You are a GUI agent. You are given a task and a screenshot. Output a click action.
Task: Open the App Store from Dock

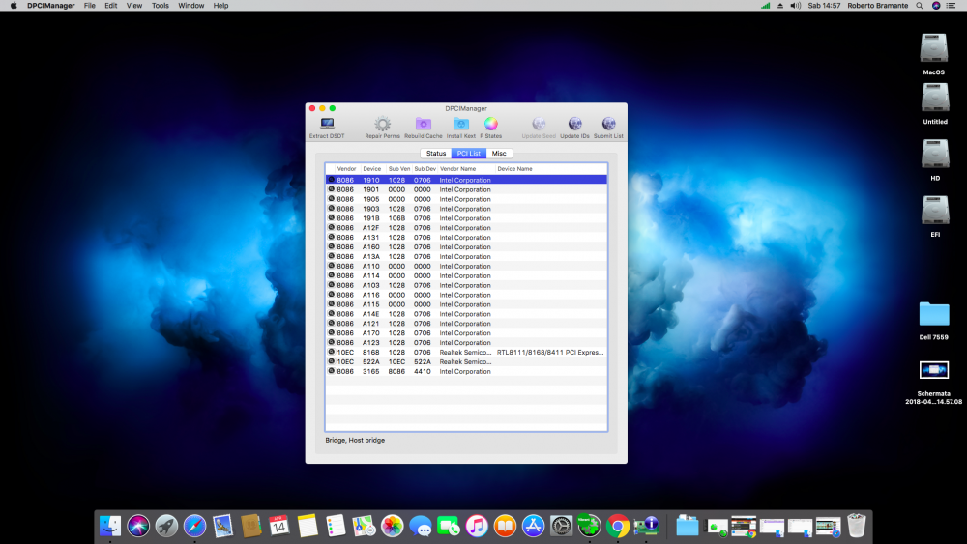point(533,527)
